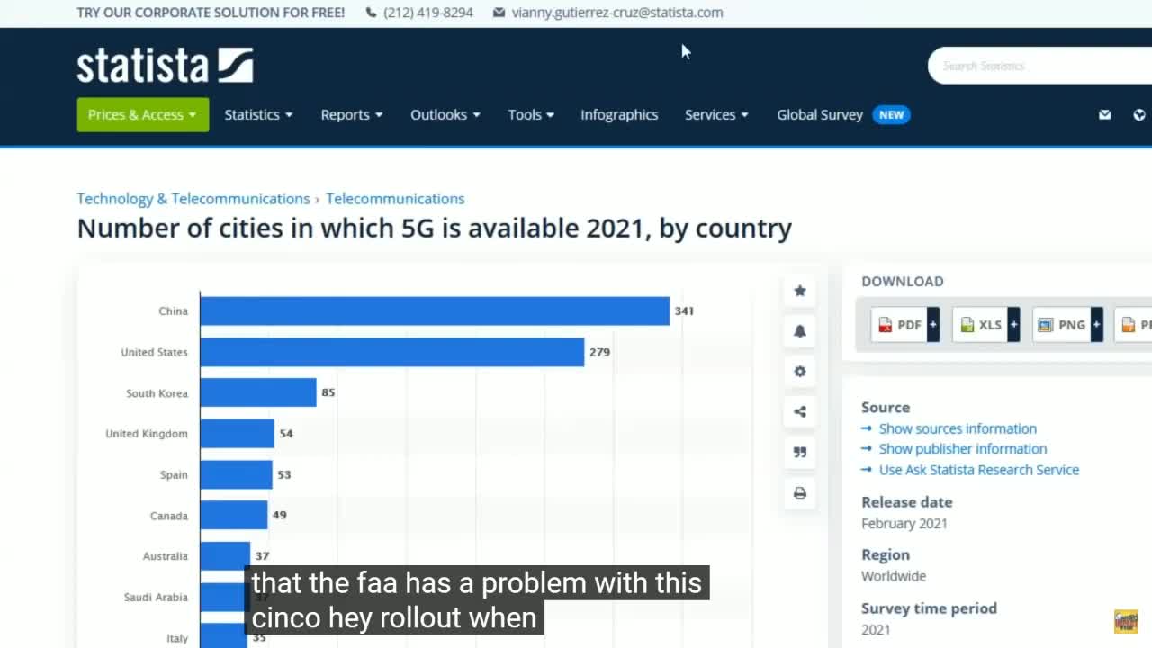Click the February 2021 release date text
This screenshot has width=1152, height=648.
click(x=904, y=523)
